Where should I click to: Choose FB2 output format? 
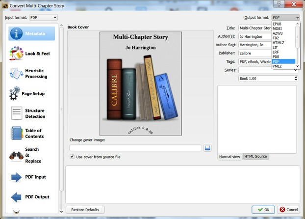pos(283,38)
